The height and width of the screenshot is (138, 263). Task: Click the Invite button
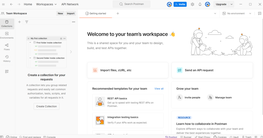coord(180,4)
